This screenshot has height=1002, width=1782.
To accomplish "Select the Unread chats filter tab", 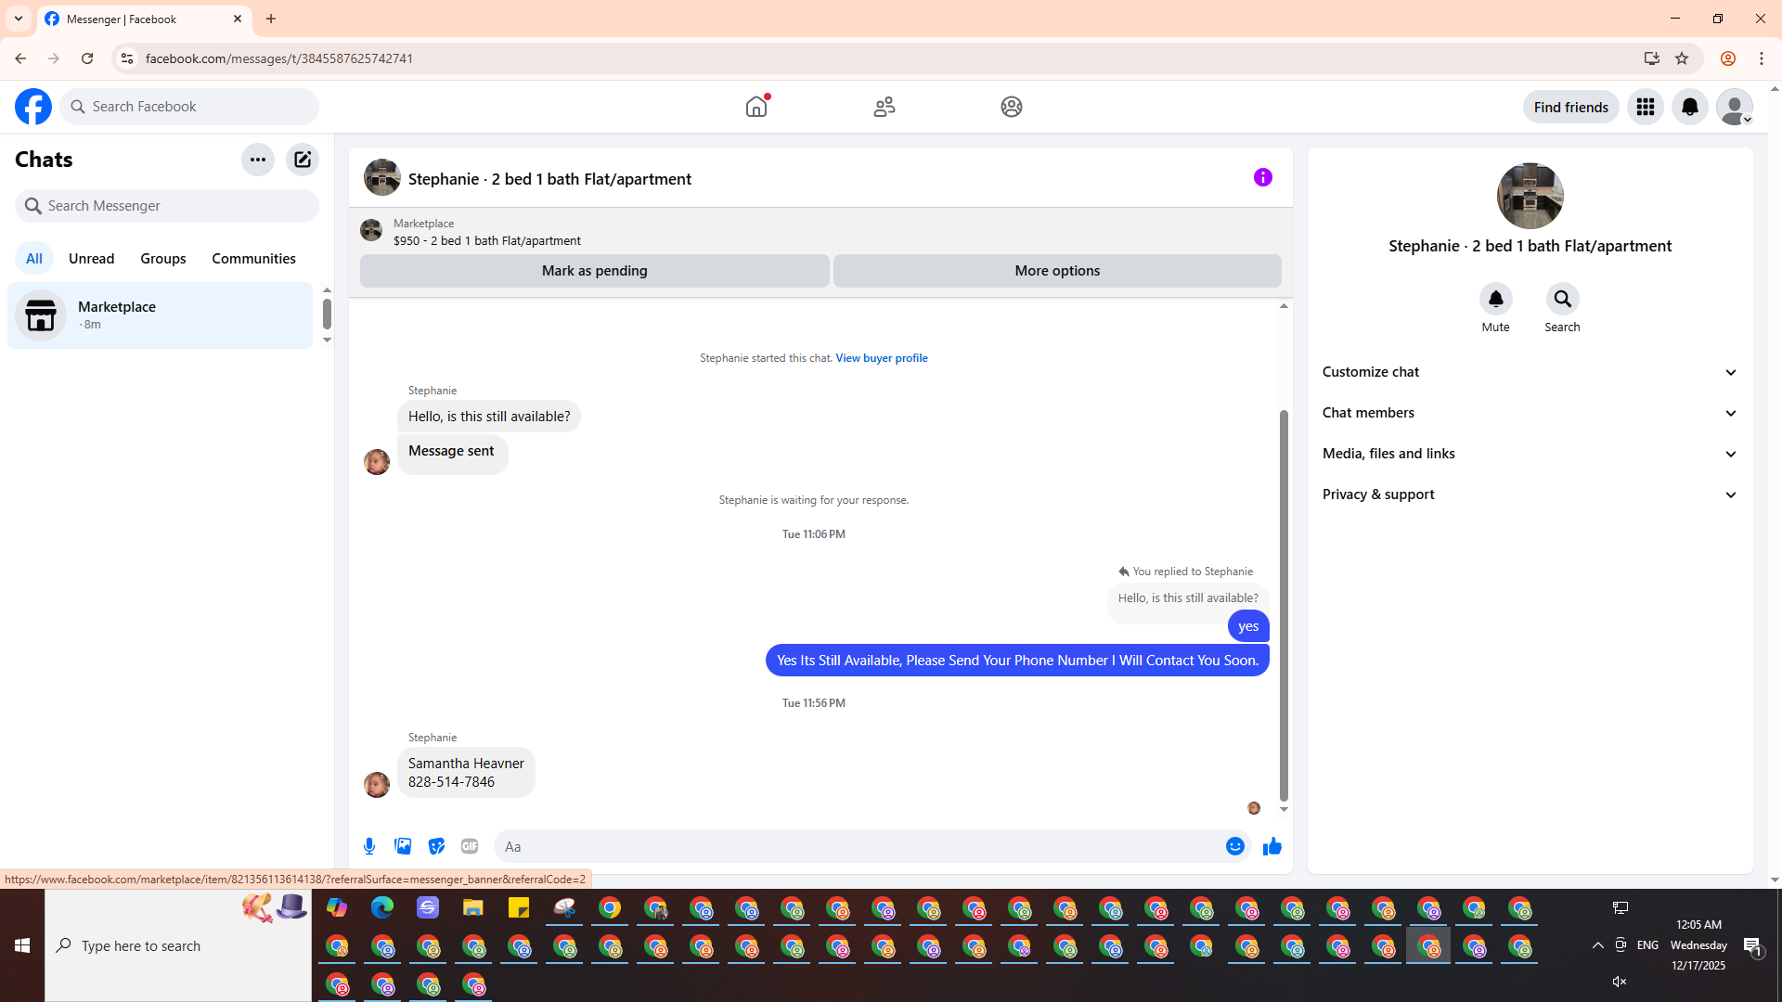I will coord(92,259).
